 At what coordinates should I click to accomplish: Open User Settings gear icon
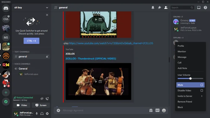tap(47, 114)
